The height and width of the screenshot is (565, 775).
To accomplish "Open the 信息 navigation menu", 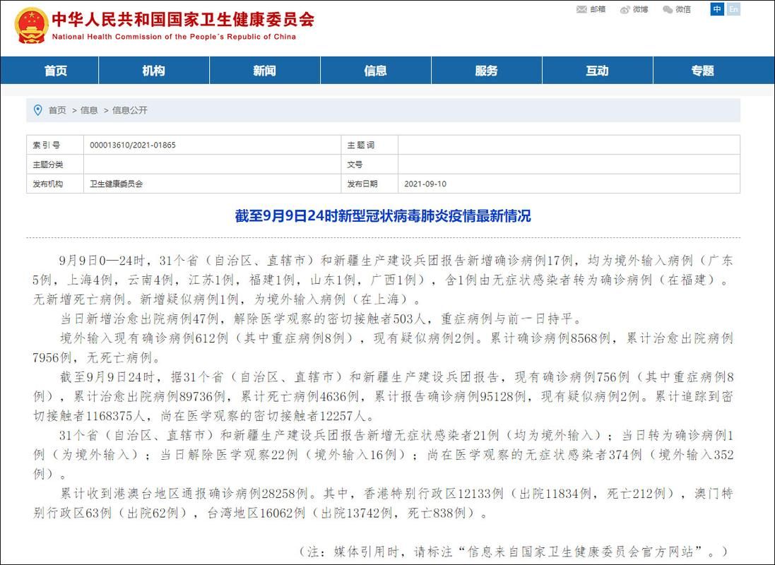I will coord(374,71).
